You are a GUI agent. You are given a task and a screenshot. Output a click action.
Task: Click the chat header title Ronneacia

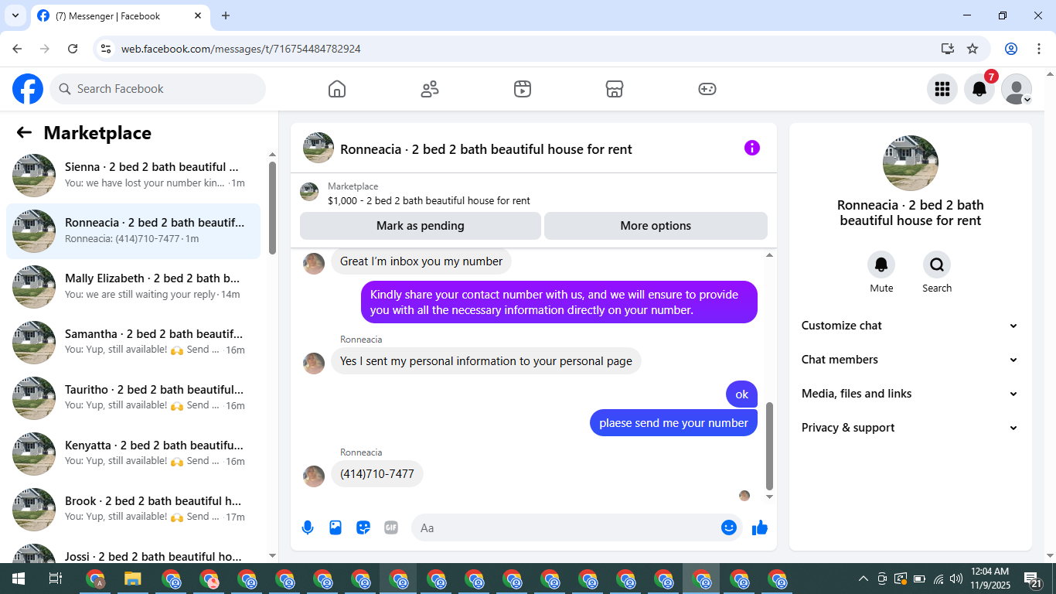click(x=486, y=149)
